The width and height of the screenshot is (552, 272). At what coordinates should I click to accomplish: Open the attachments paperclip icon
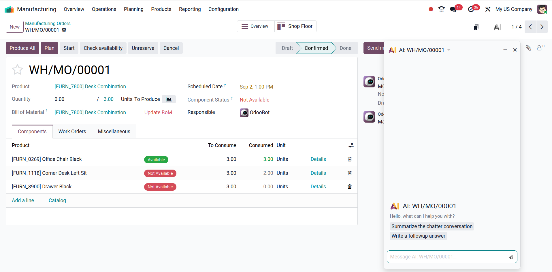528,48
